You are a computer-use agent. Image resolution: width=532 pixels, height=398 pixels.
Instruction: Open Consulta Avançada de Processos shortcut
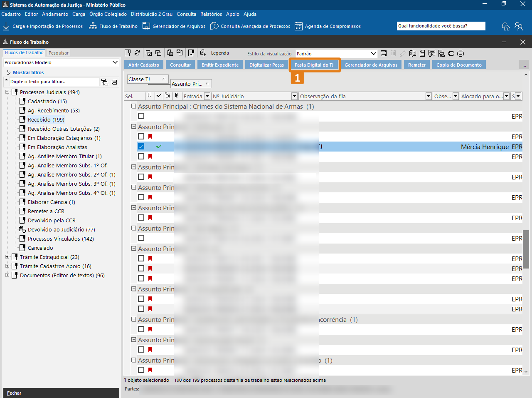click(250, 26)
